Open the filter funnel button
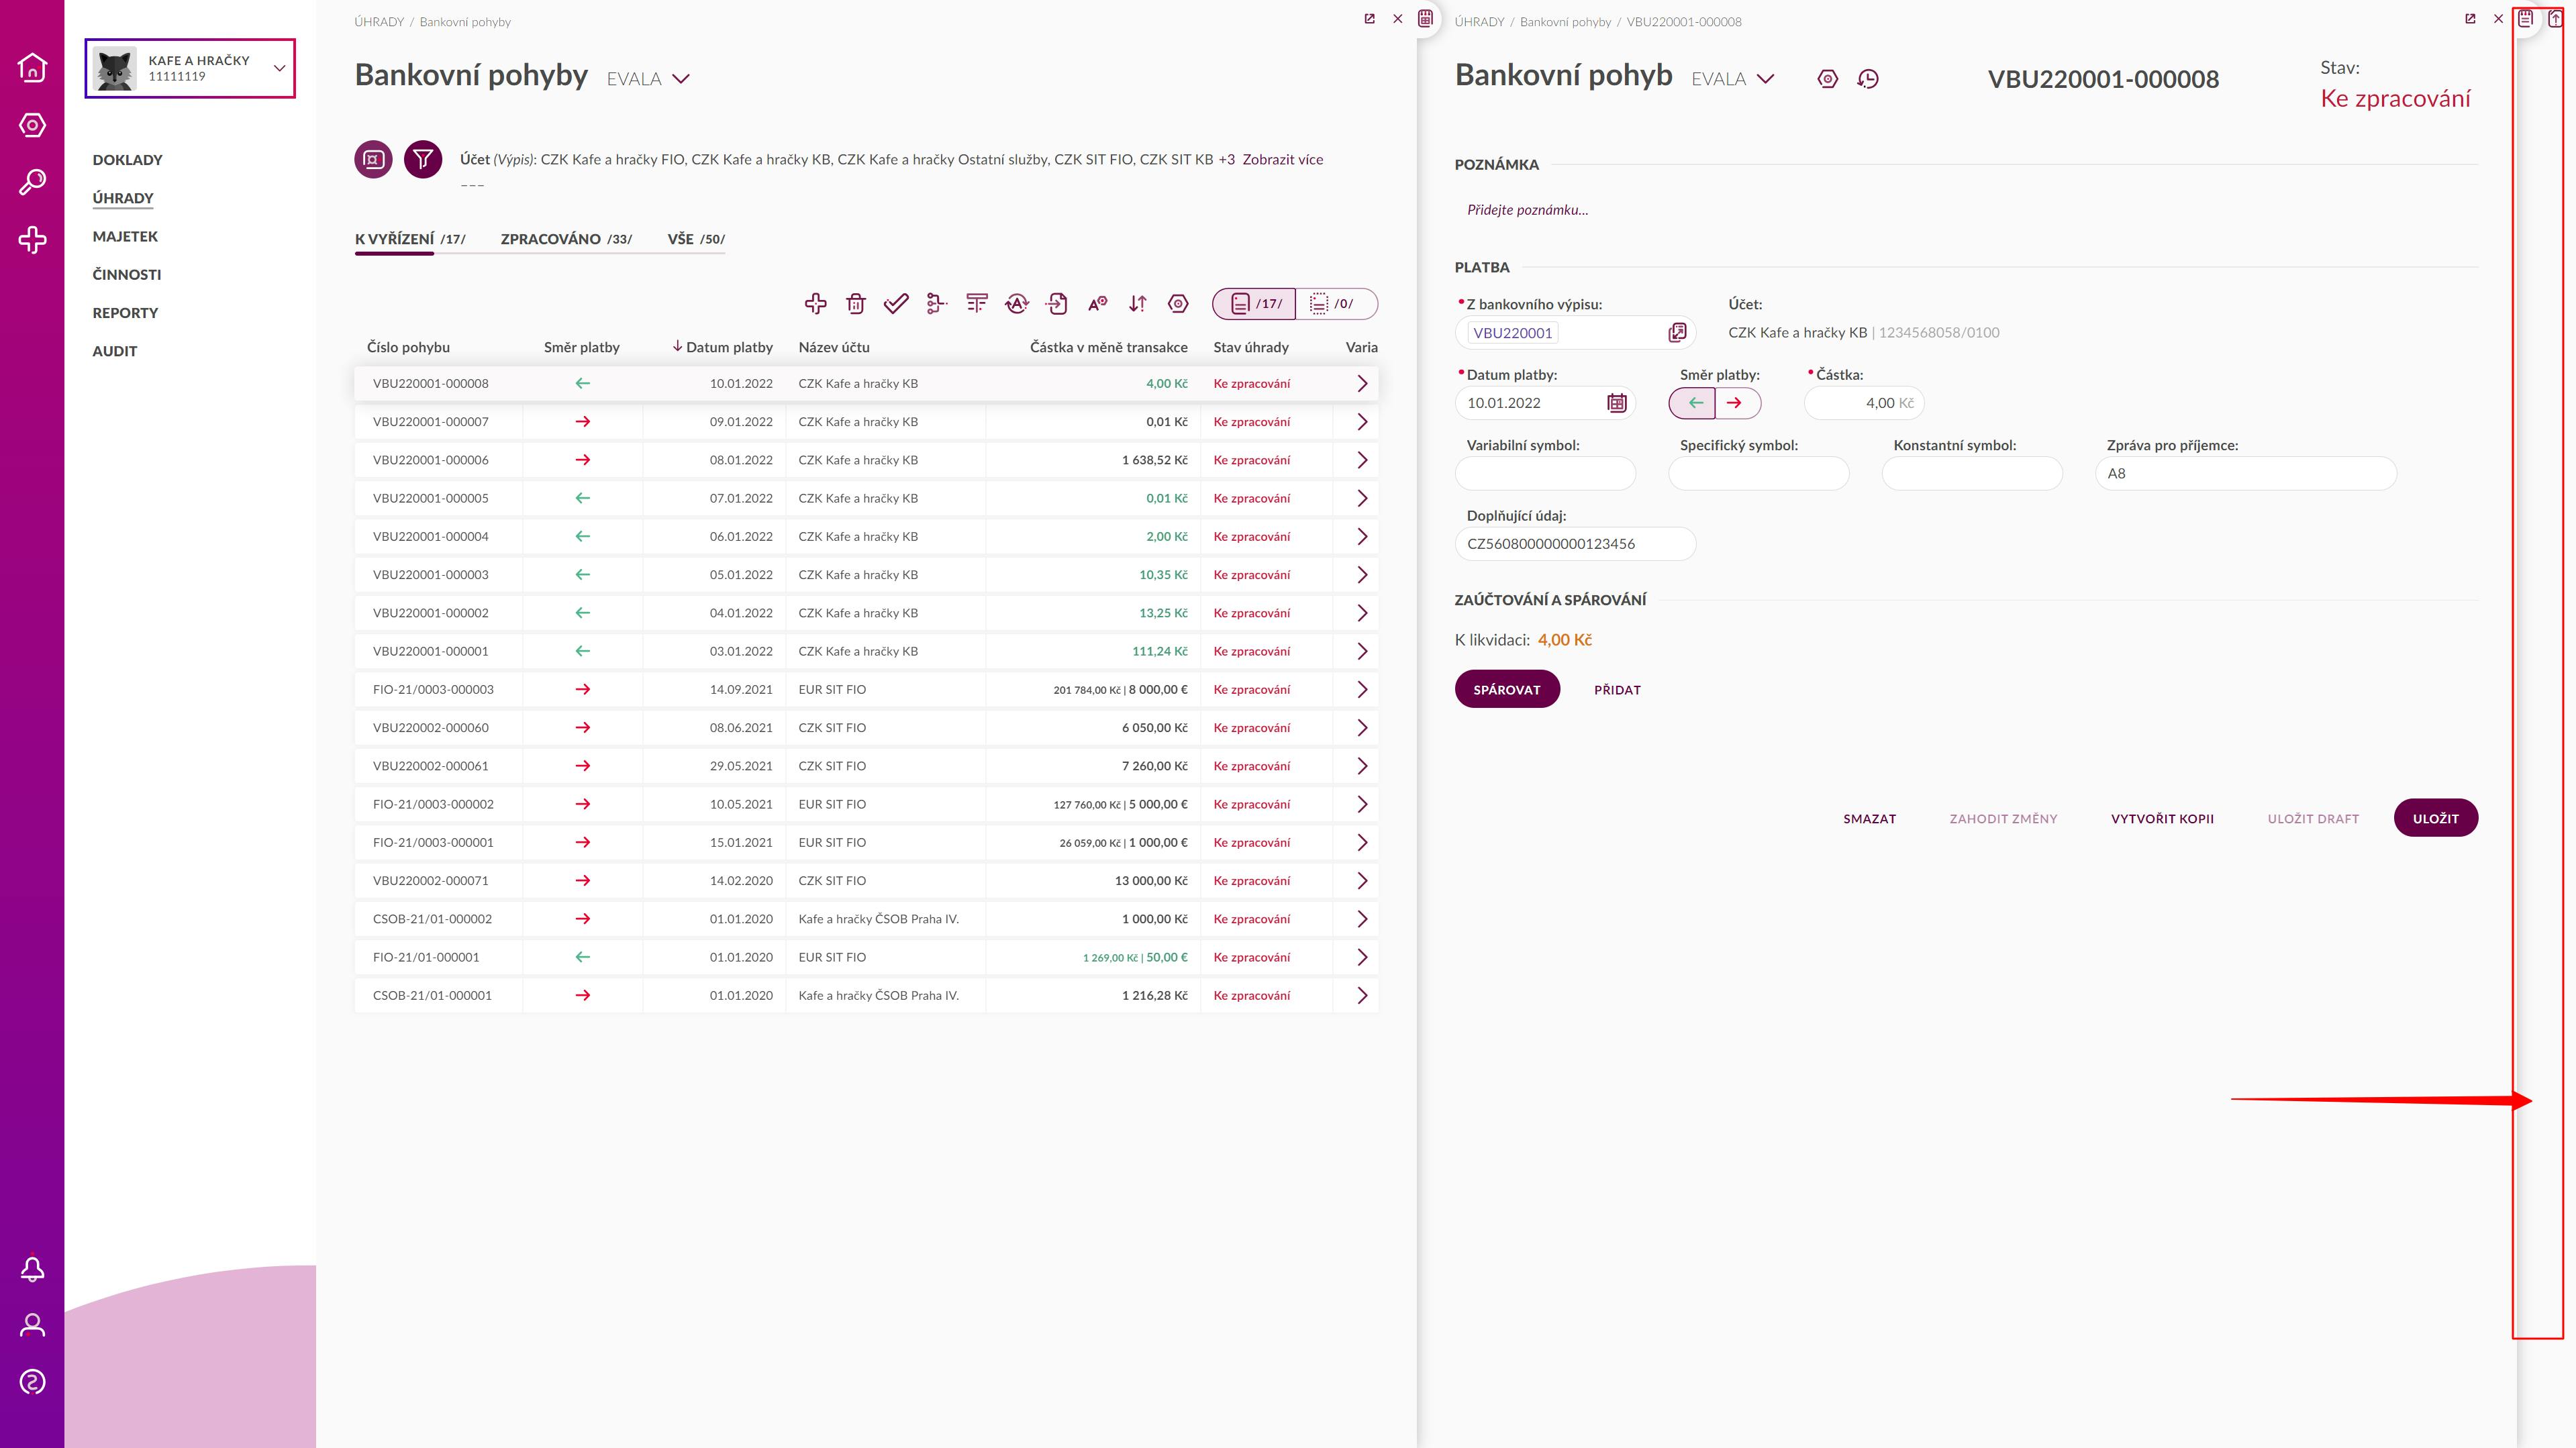This screenshot has height=1448, width=2576. pyautogui.click(x=423, y=159)
